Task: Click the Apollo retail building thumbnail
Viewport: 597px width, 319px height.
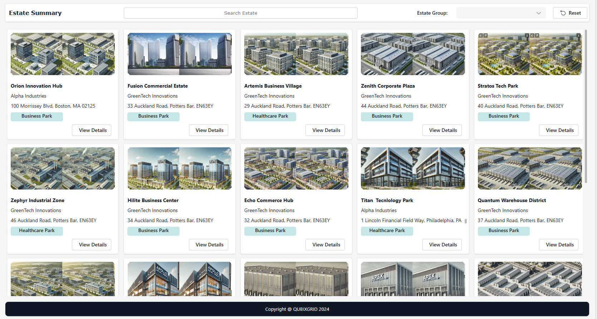Action: pos(180,279)
